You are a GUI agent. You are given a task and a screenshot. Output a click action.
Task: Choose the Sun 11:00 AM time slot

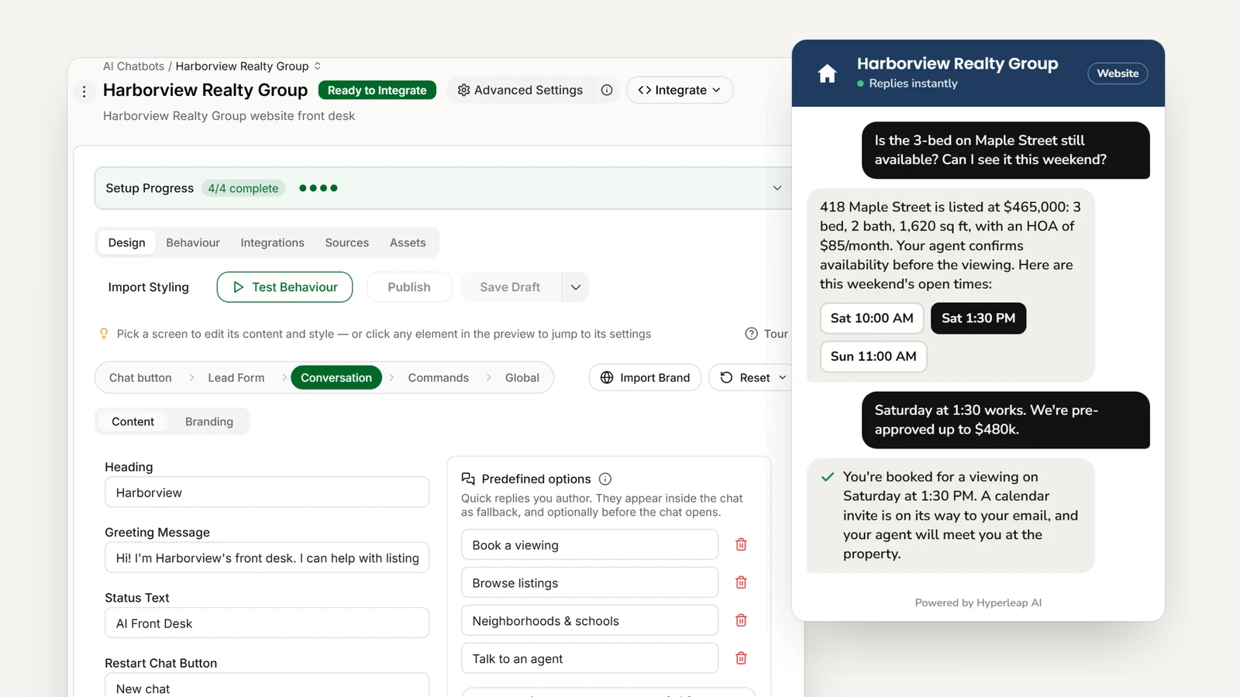[x=873, y=356]
